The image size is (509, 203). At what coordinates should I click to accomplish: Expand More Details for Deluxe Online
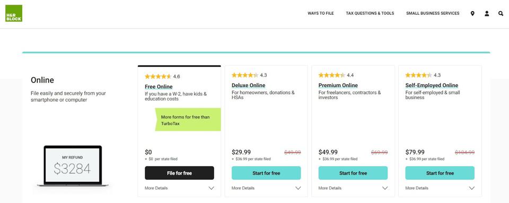tap(266, 188)
